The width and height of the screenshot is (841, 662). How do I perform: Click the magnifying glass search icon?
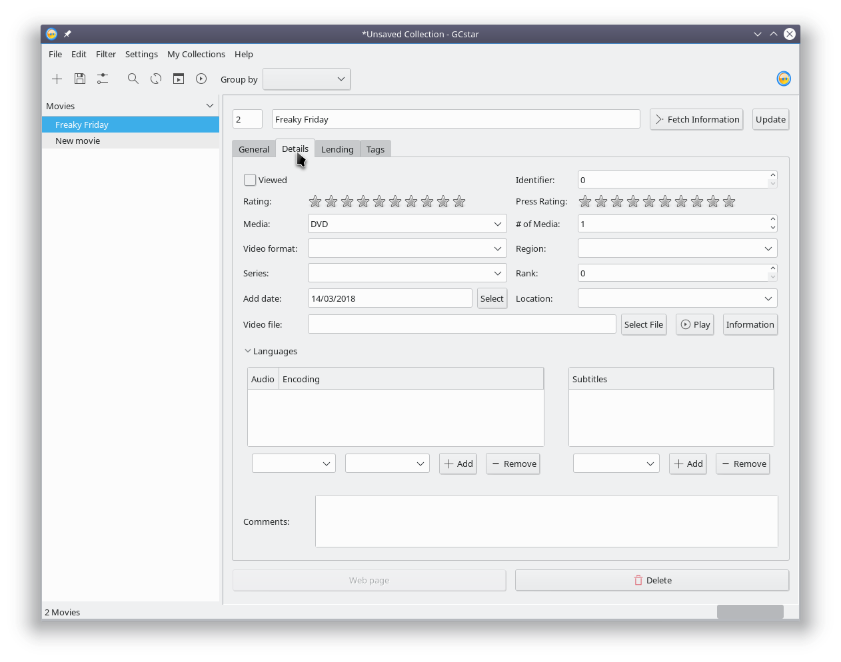tap(133, 79)
